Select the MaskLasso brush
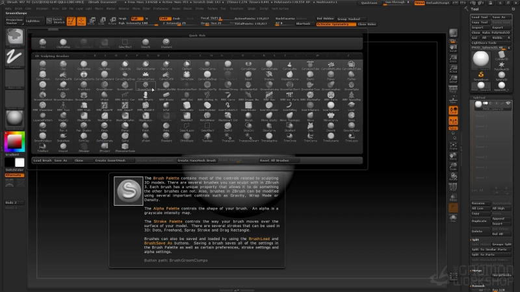Image resolution: width=520 pixels, height=292 pixels. point(146,117)
